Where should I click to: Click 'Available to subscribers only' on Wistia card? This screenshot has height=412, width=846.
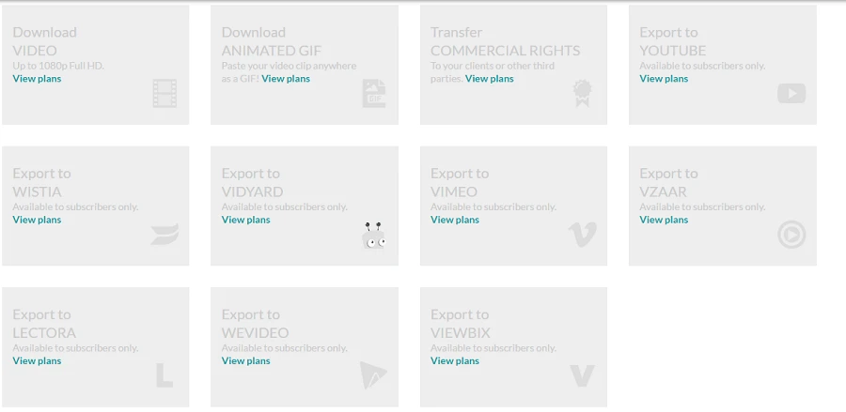tap(75, 206)
